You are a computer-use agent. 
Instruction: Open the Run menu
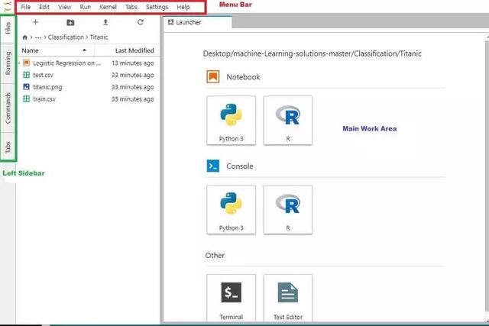(x=85, y=7)
